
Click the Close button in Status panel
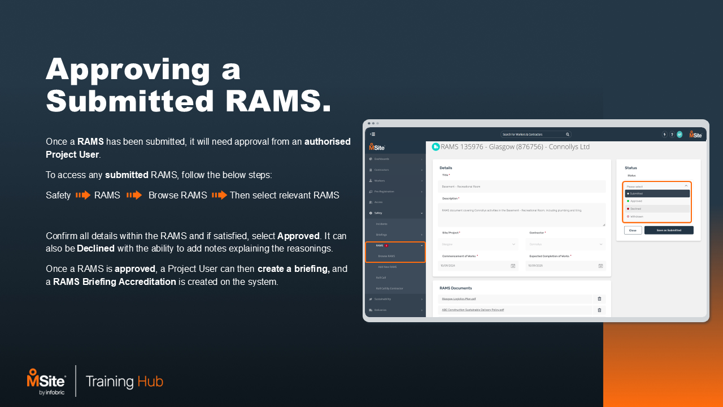click(x=633, y=230)
